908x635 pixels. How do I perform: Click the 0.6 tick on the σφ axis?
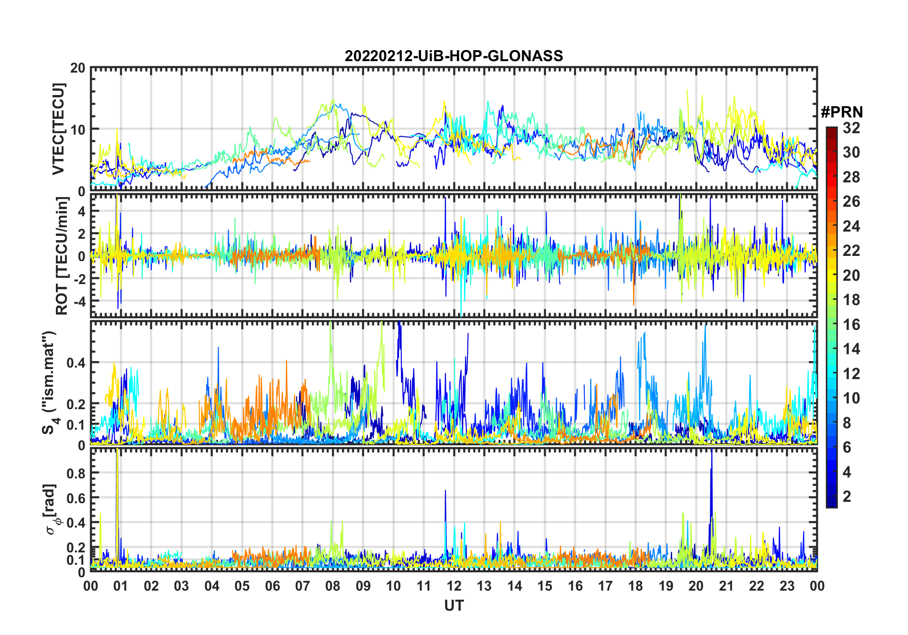(x=76, y=498)
